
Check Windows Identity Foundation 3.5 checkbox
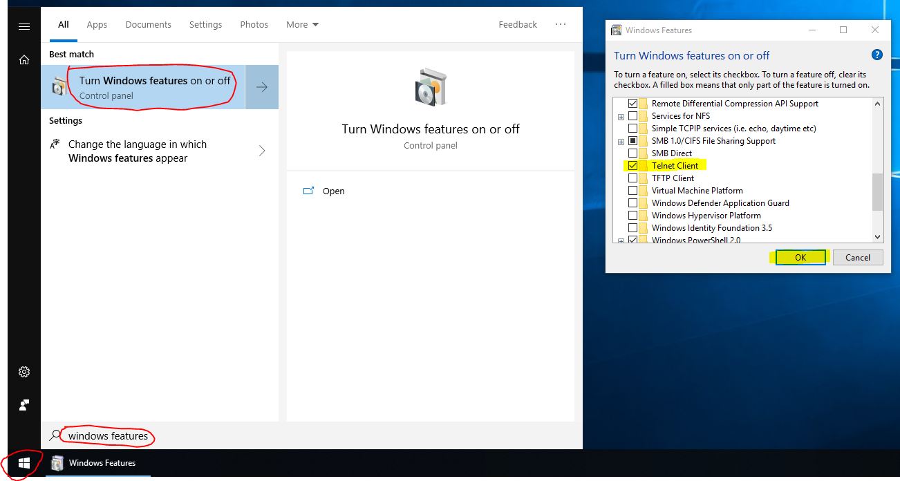pos(632,228)
